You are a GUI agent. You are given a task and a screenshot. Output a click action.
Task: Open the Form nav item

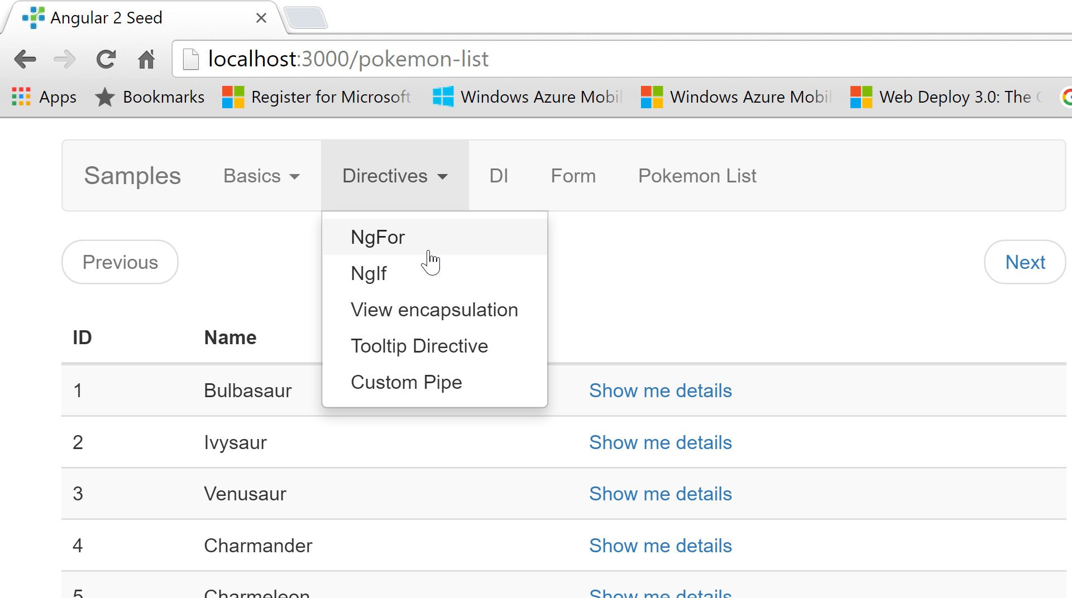(573, 176)
